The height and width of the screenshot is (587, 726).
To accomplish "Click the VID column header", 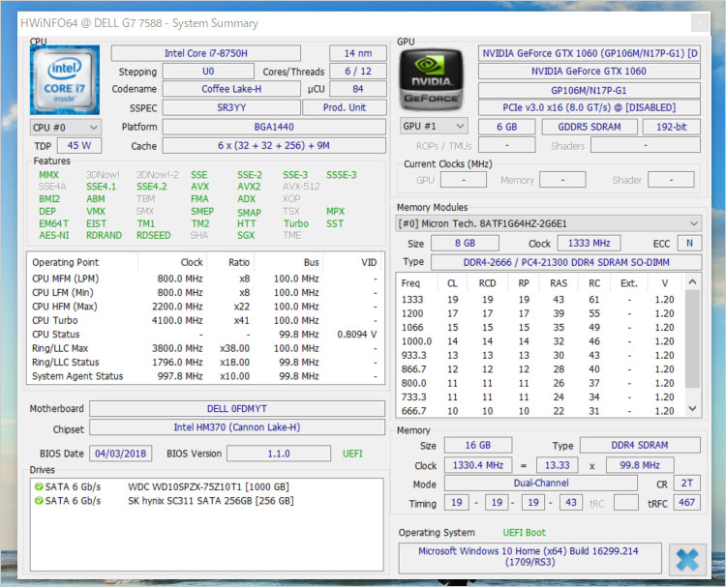I will click(x=352, y=262).
